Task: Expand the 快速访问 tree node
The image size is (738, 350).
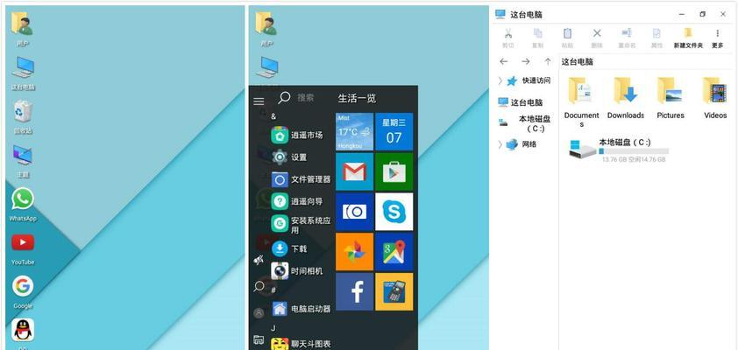Action: pos(500,80)
